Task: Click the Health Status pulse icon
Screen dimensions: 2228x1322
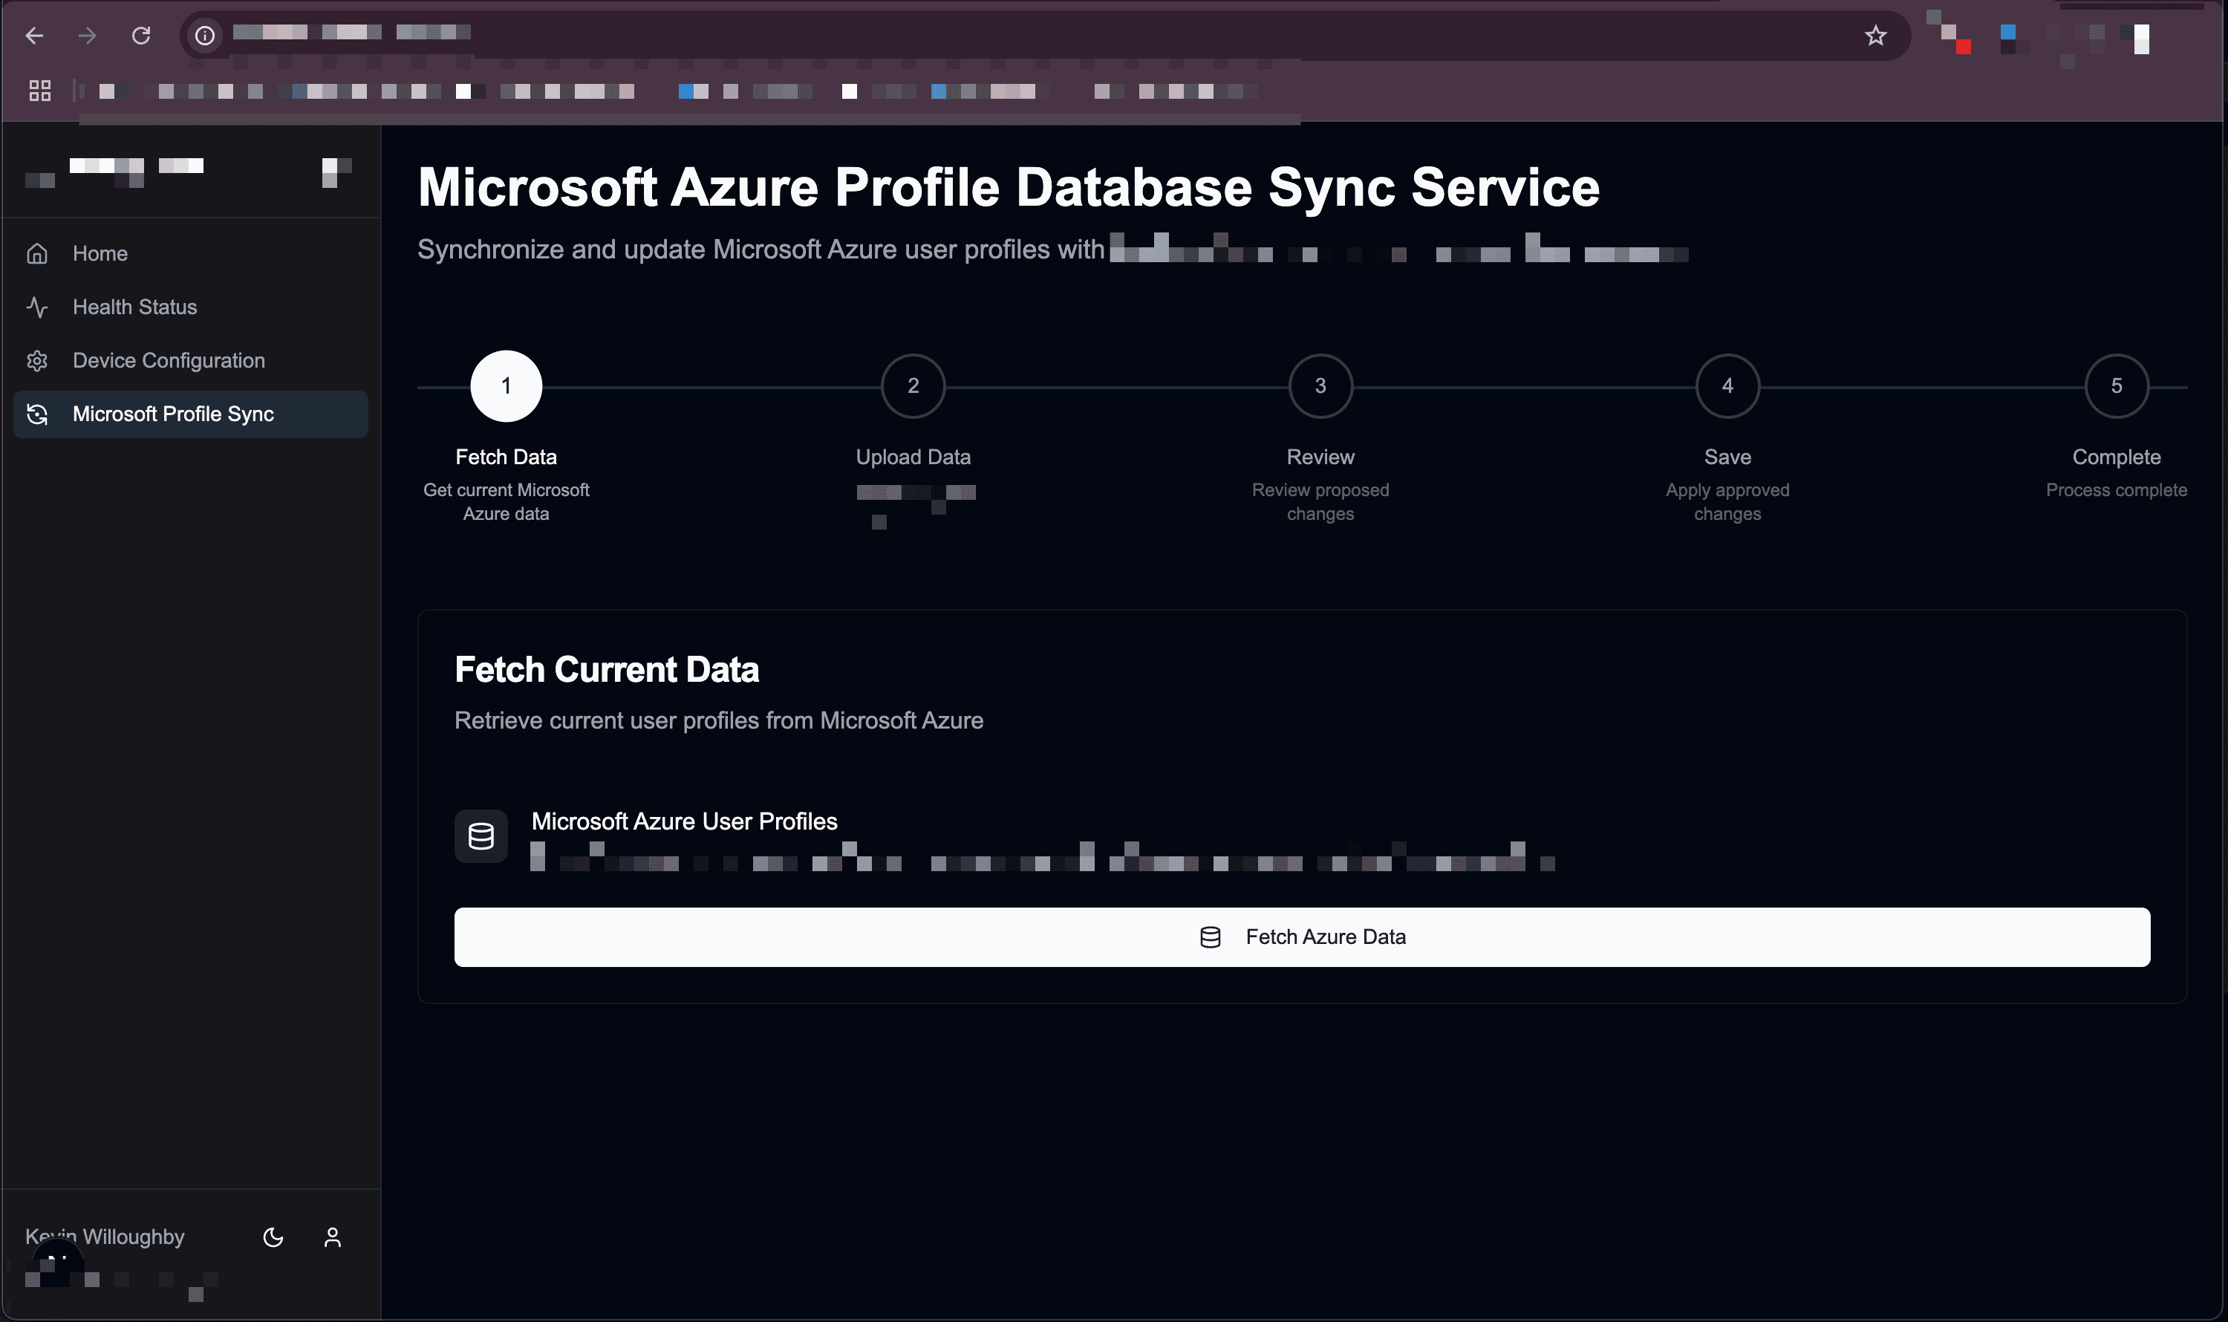Action: click(37, 307)
